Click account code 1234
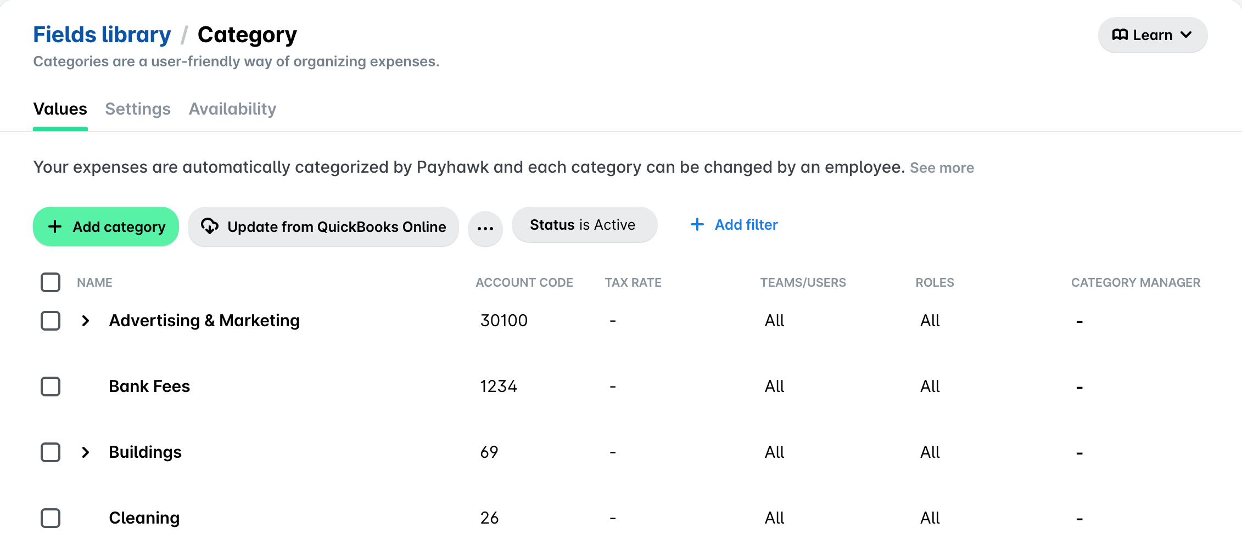This screenshot has width=1242, height=551. [x=499, y=387]
